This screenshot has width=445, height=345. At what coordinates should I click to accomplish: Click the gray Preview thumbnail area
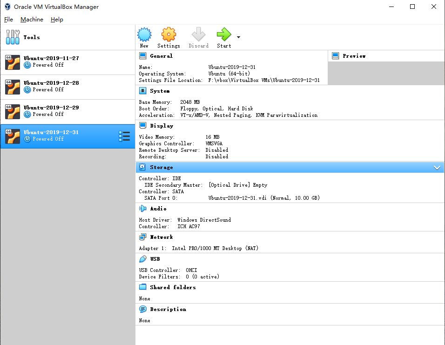click(x=386, y=73)
